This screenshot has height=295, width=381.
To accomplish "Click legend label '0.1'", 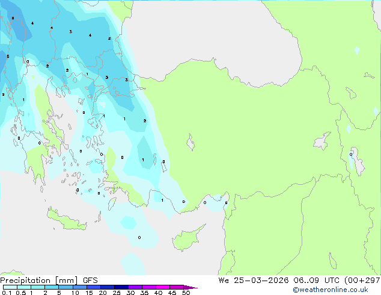I will (x=7, y=293).
